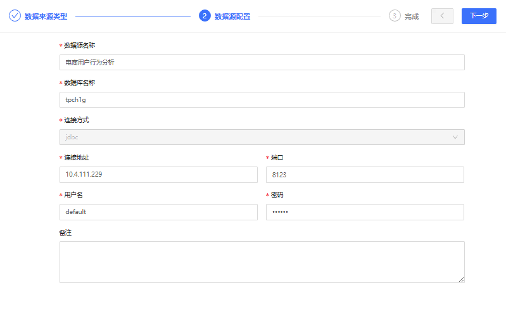Open the jdbc connection type select box
The width and height of the screenshot is (506, 309).
(x=262, y=137)
